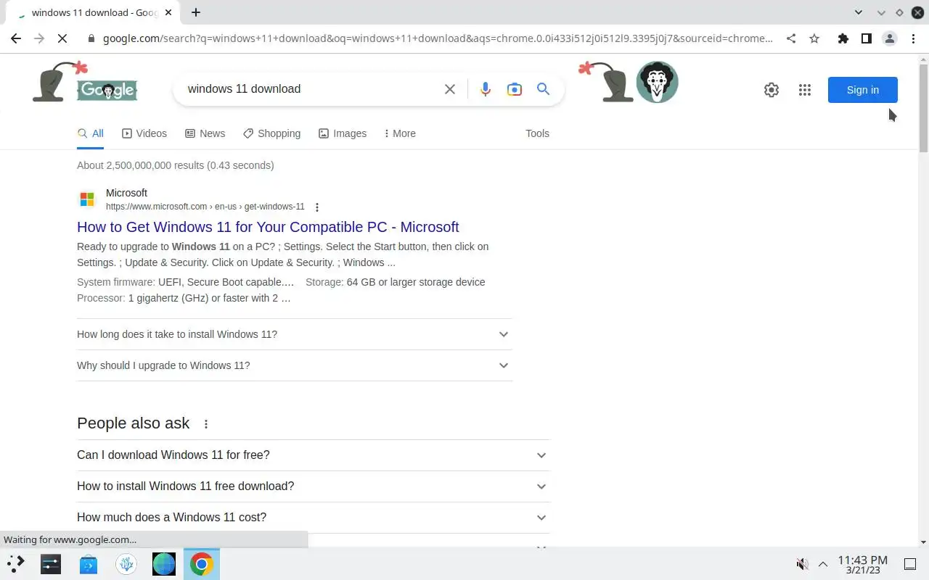Select the All results tab
The image size is (929, 580).
pos(91,133)
